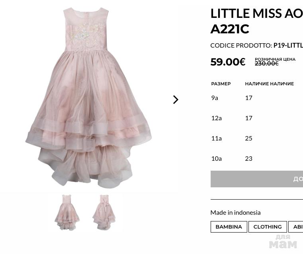Open the BAMBINA tag

tap(229, 227)
